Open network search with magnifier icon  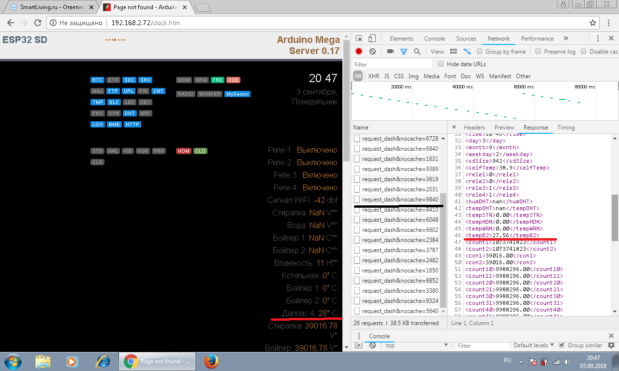(x=417, y=51)
